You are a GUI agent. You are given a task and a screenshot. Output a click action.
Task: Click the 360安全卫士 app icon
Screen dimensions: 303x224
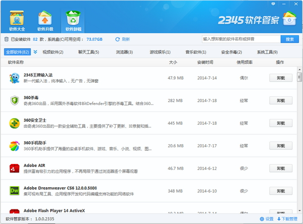tap(14, 123)
